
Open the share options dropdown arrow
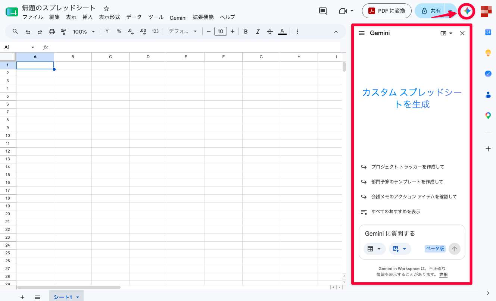450,11
